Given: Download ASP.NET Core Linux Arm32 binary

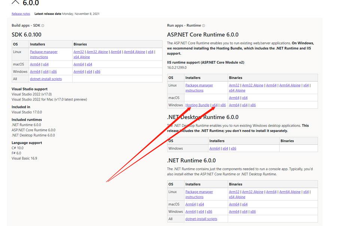Looking at the screenshot, I should 234,85.
